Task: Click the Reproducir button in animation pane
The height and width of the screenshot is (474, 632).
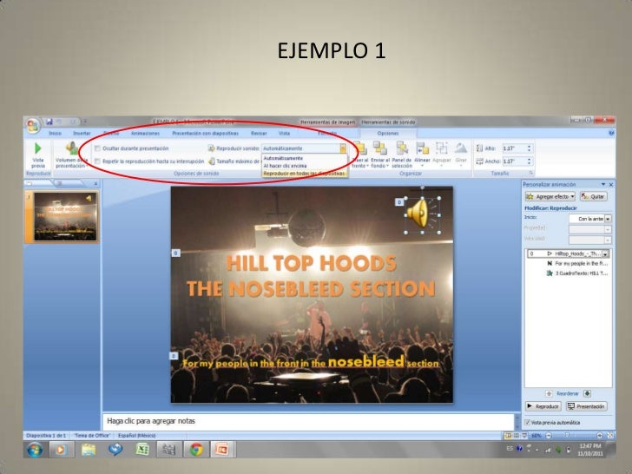Action: click(x=543, y=406)
